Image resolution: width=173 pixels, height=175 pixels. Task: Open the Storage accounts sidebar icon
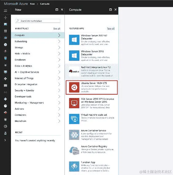tap(6, 86)
